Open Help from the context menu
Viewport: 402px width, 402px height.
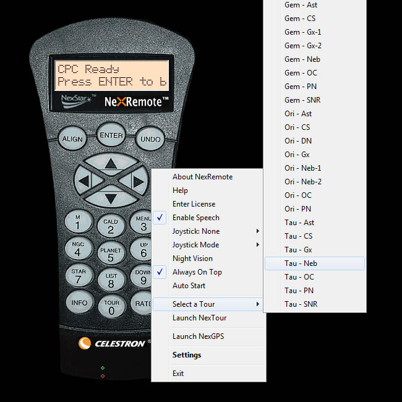[207, 190]
